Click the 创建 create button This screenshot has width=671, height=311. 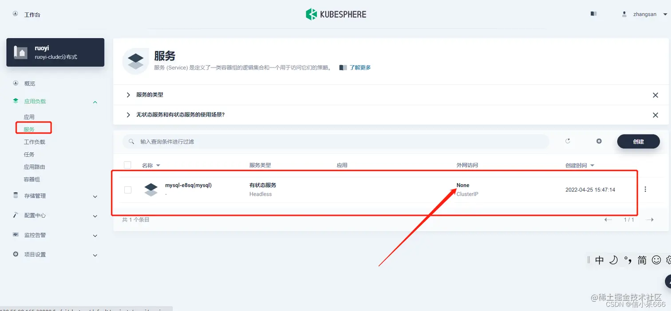click(638, 141)
